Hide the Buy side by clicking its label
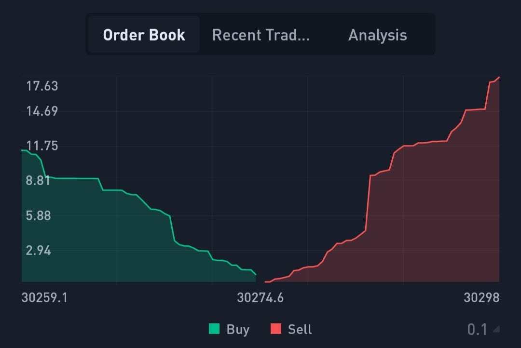 pyautogui.click(x=238, y=329)
